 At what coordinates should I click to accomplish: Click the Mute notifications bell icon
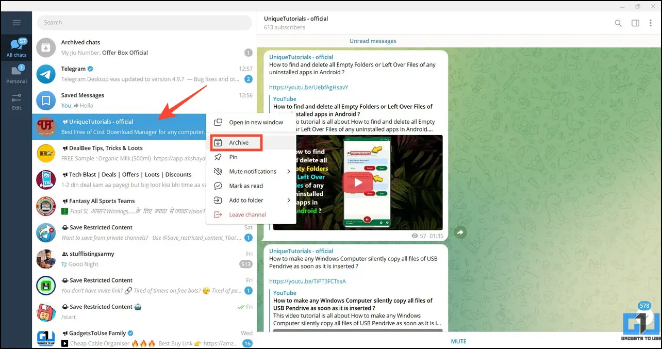[218, 172]
